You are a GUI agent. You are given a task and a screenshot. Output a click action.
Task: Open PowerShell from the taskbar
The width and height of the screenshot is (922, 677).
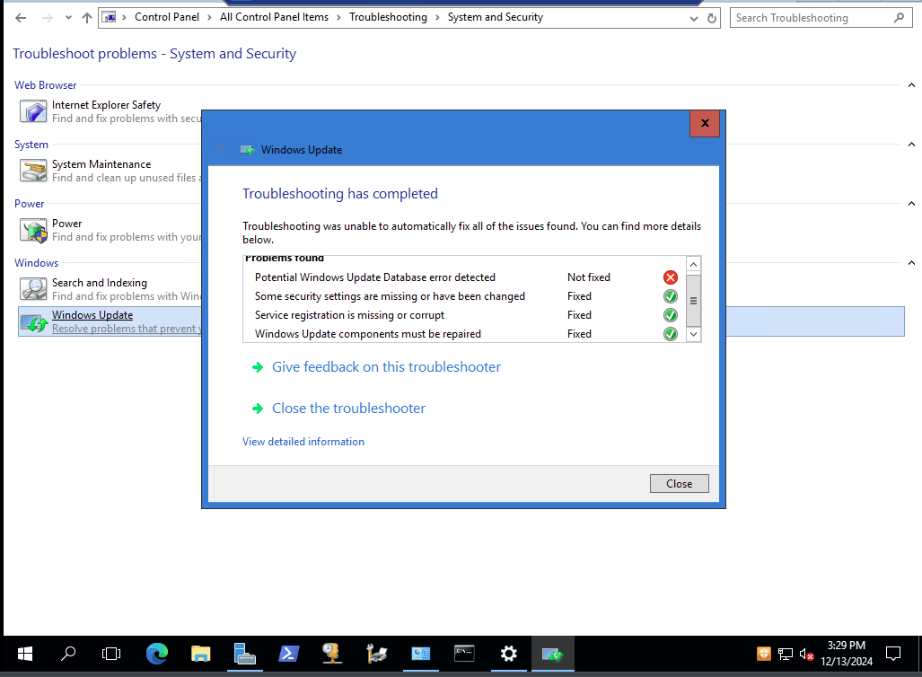(x=288, y=654)
